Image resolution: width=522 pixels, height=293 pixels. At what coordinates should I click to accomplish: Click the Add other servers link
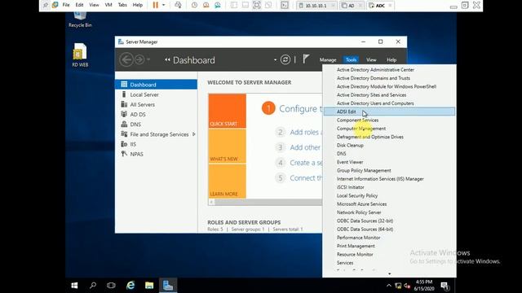306,147
